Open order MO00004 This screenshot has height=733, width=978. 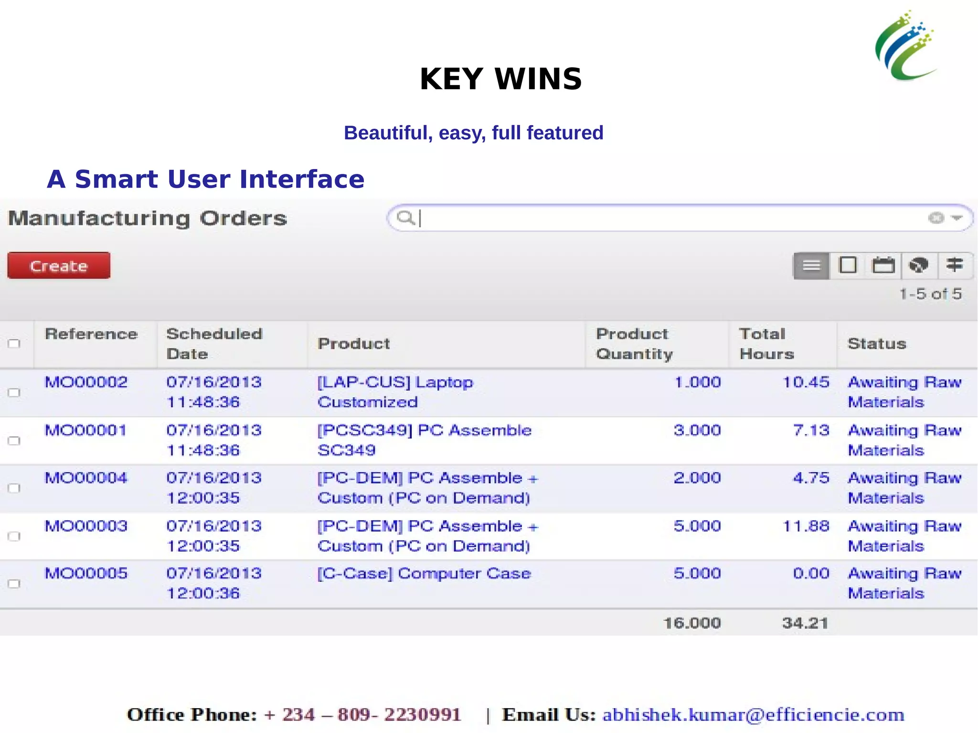[86, 478]
